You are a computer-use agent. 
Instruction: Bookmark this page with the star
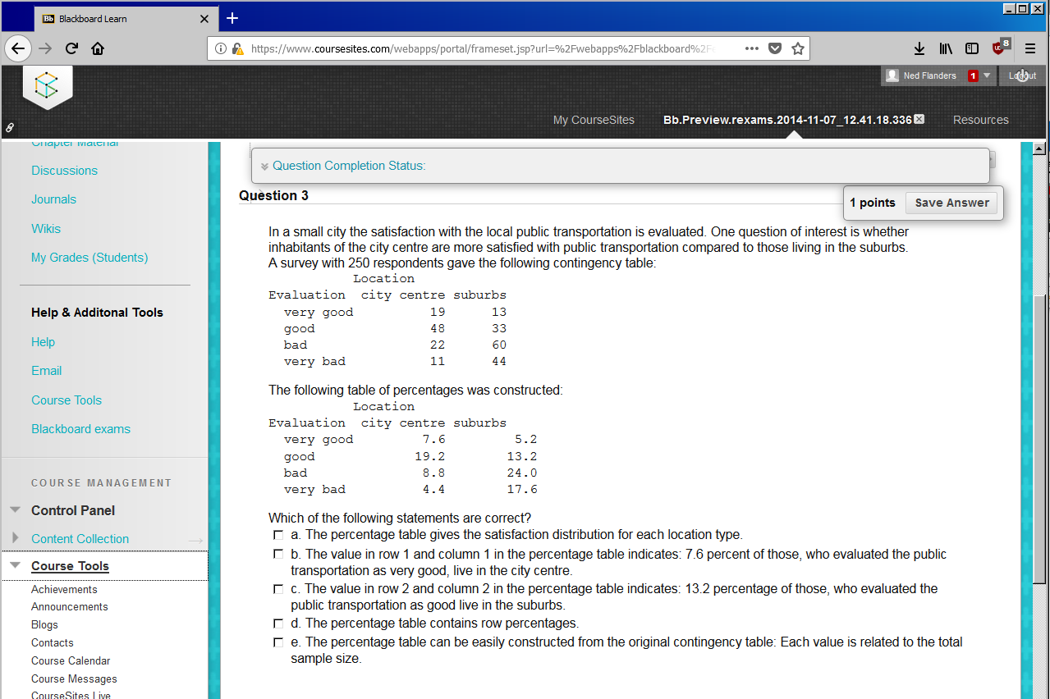[797, 48]
